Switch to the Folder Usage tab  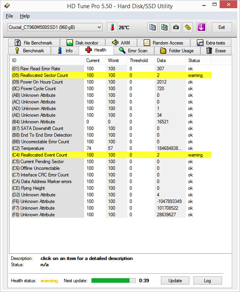click(177, 51)
